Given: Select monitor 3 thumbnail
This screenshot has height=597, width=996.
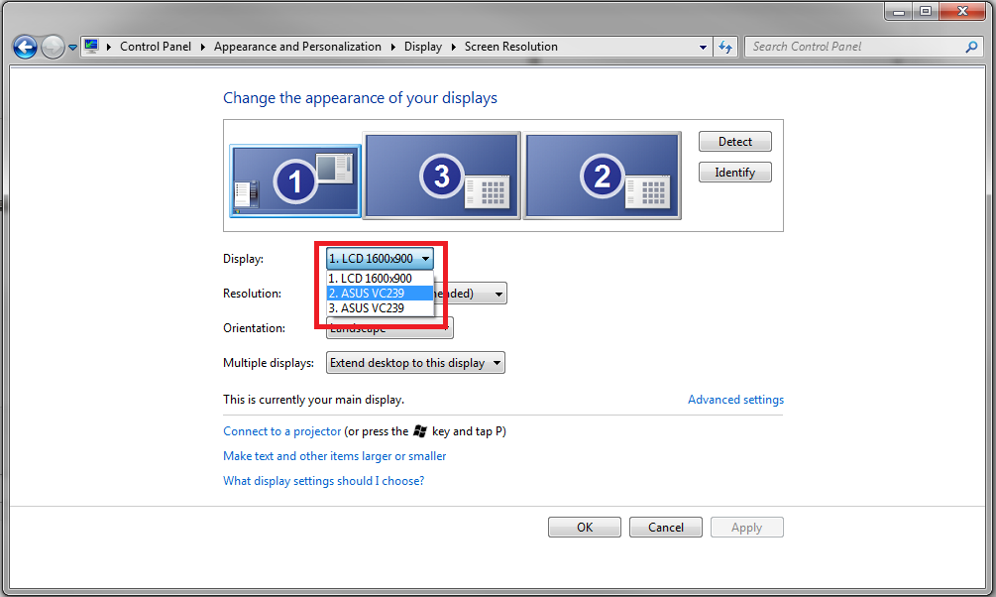Looking at the screenshot, I should click(442, 176).
